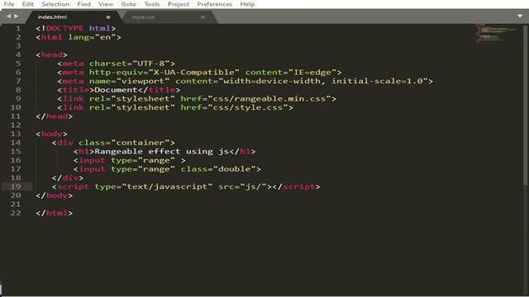This screenshot has height=297, width=529.
Task: Open the Project menu
Action: point(179,4)
